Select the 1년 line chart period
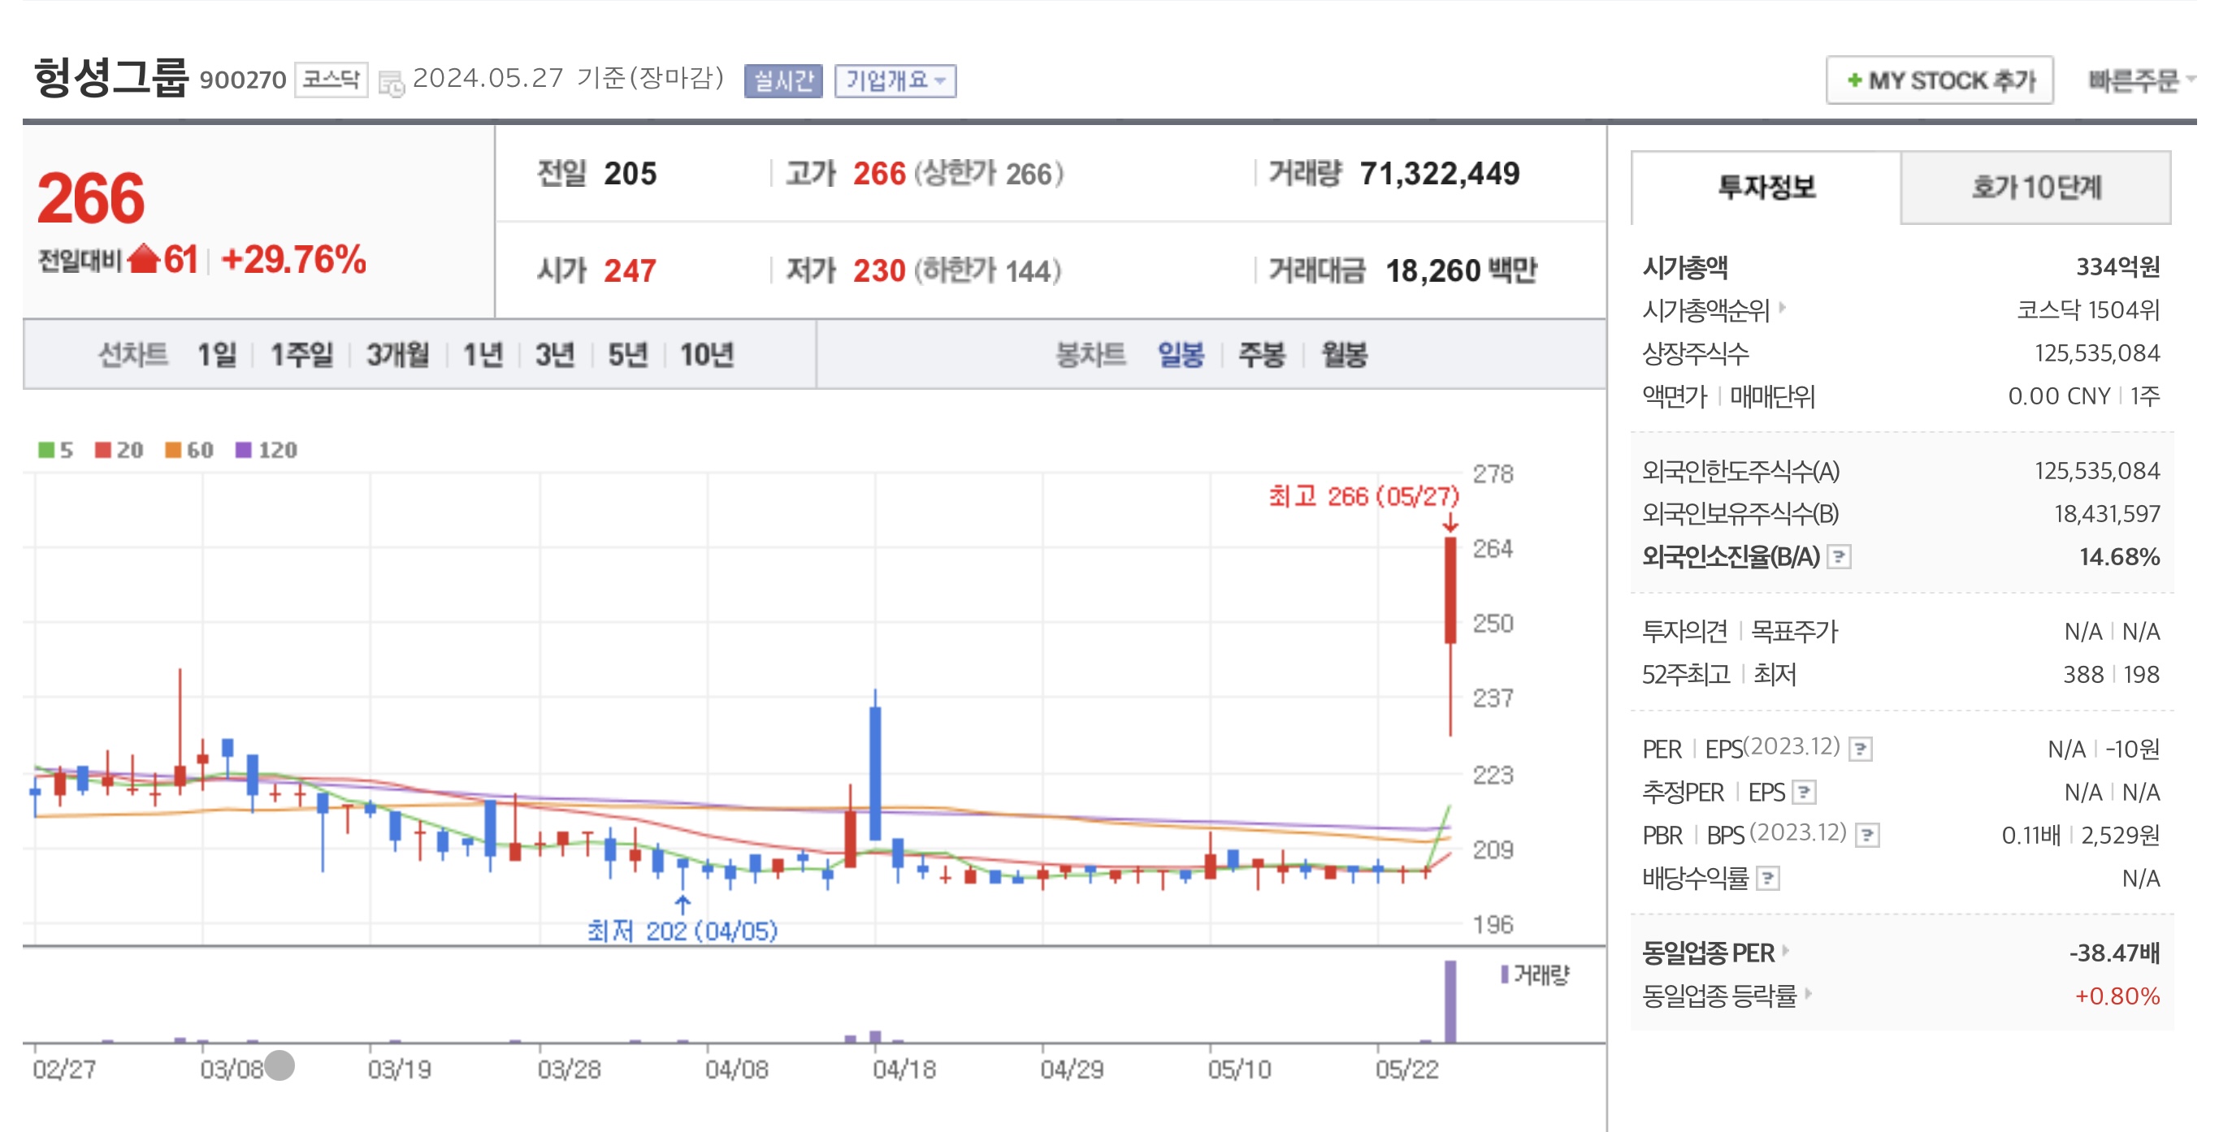Image resolution: width=2219 pixels, height=1132 pixels. click(483, 355)
